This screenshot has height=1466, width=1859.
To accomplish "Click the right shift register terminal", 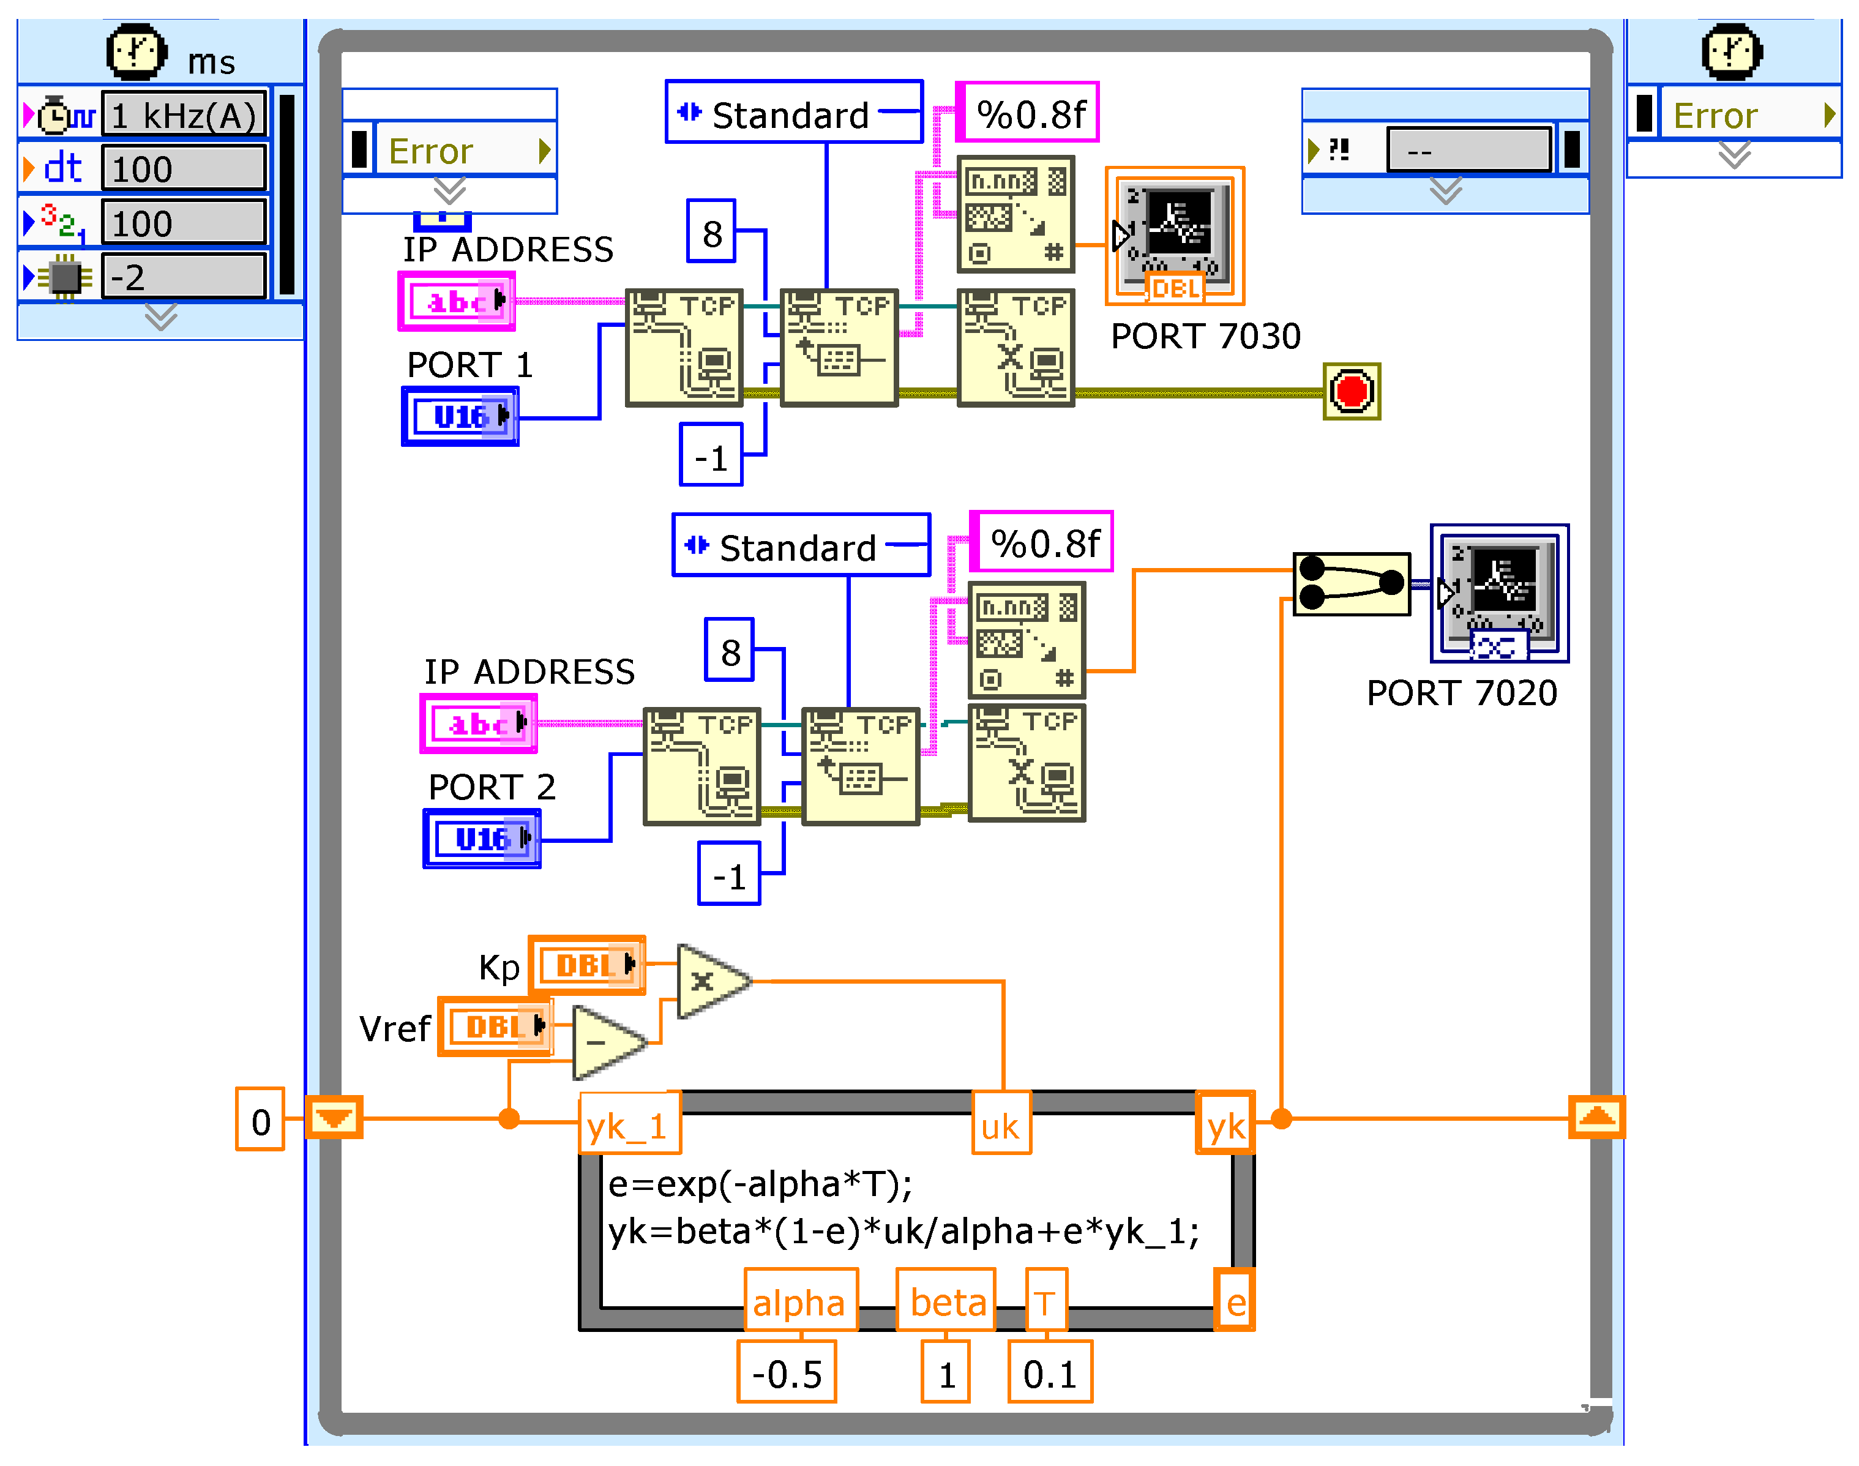I will (x=1596, y=1118).
